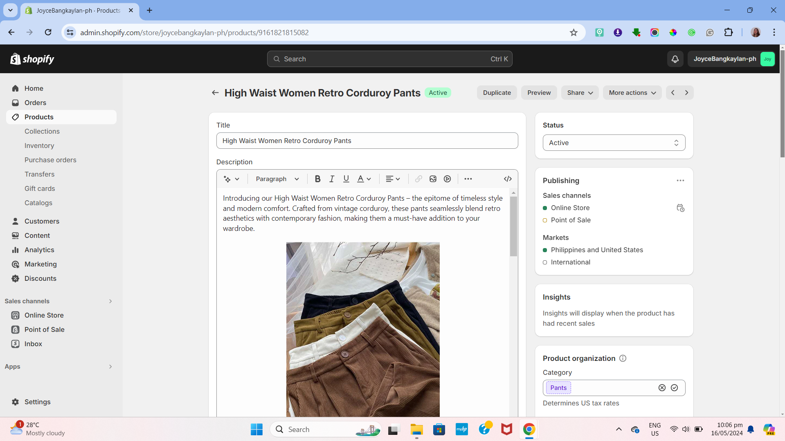The height and width of the screenshot is (441, 785).
Task: Switch to HTML code view
Action: coord(508,179)
